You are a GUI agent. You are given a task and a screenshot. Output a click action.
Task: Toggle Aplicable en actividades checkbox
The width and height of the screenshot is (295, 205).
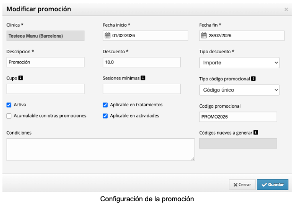pyautogui.click(x=105, y=116)
